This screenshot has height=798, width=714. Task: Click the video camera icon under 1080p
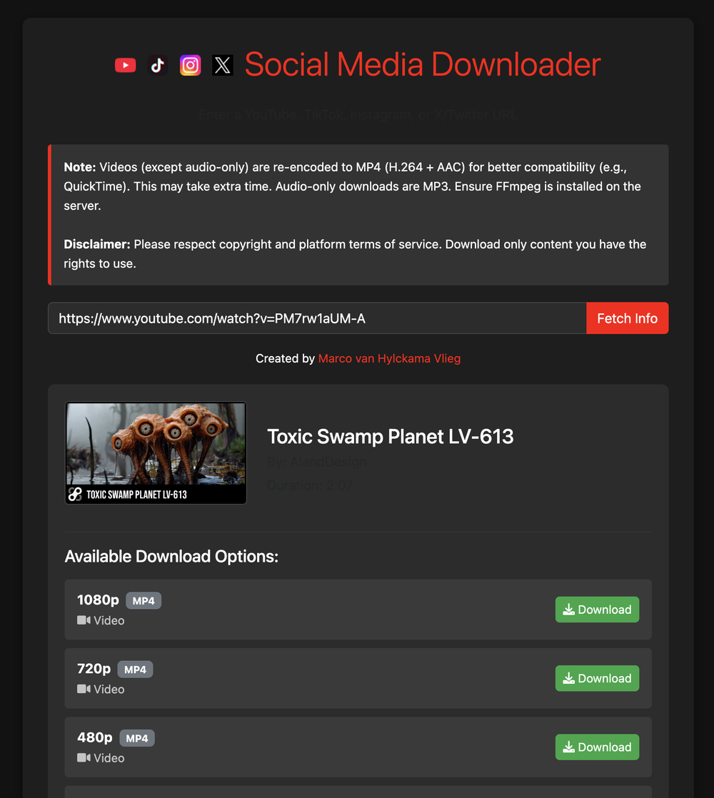(84, 620)
